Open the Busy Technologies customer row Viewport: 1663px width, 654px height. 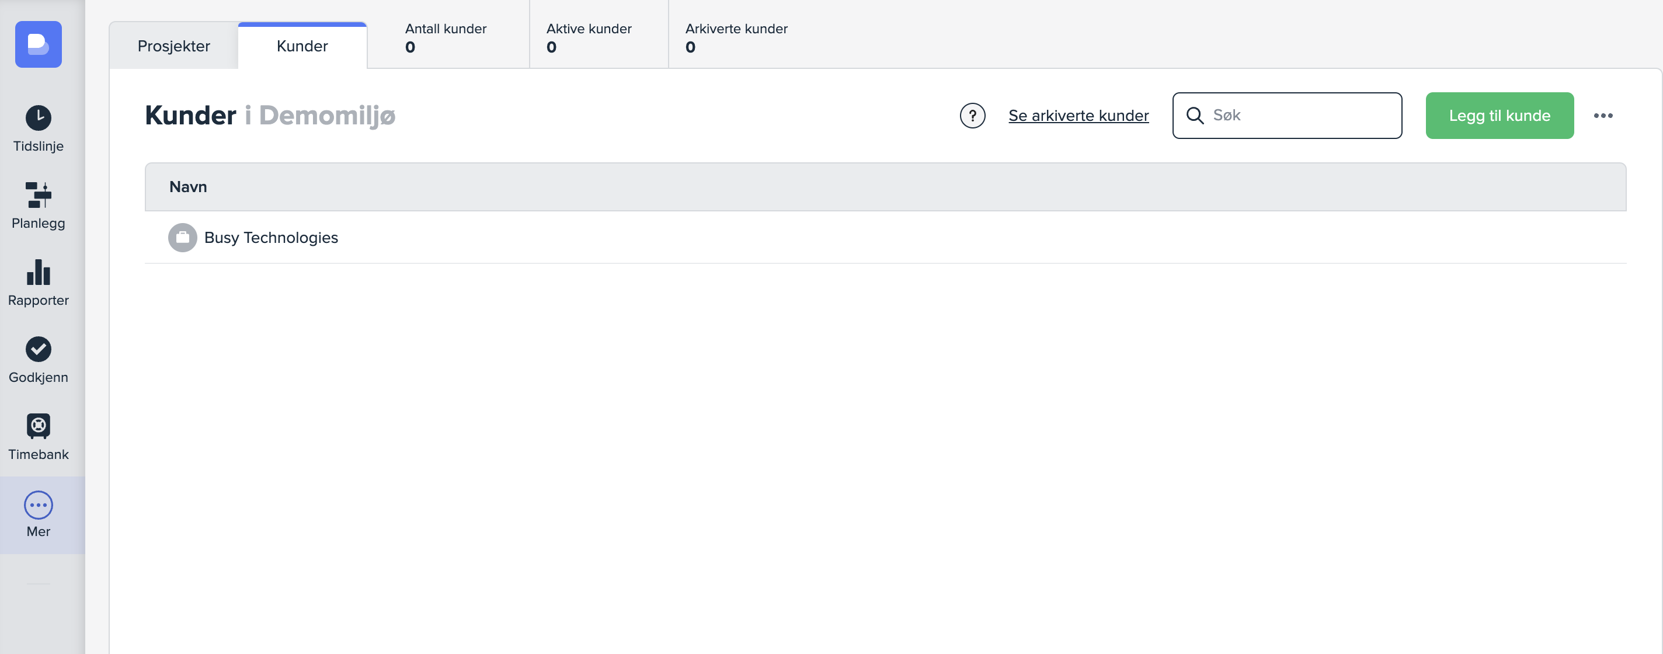click(271, 238)
